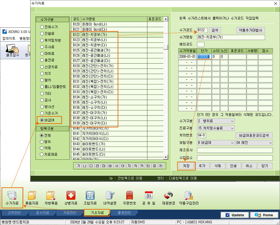Open the 재료변경 arrows icon
The image size is (280, 225).
coord(168,196)
